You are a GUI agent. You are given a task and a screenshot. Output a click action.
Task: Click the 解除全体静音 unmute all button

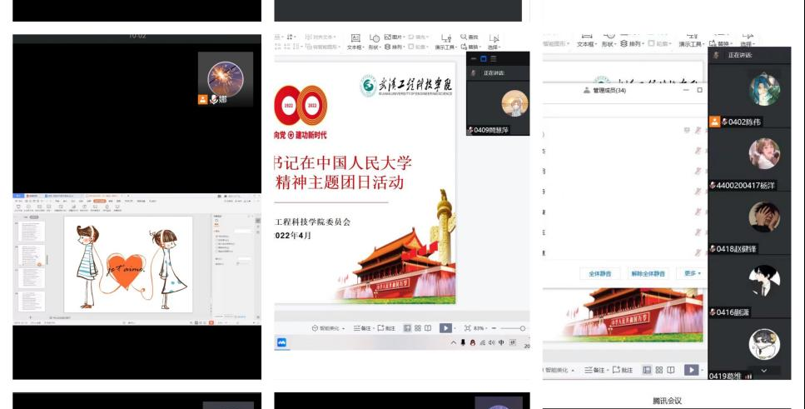pos(648,273)
